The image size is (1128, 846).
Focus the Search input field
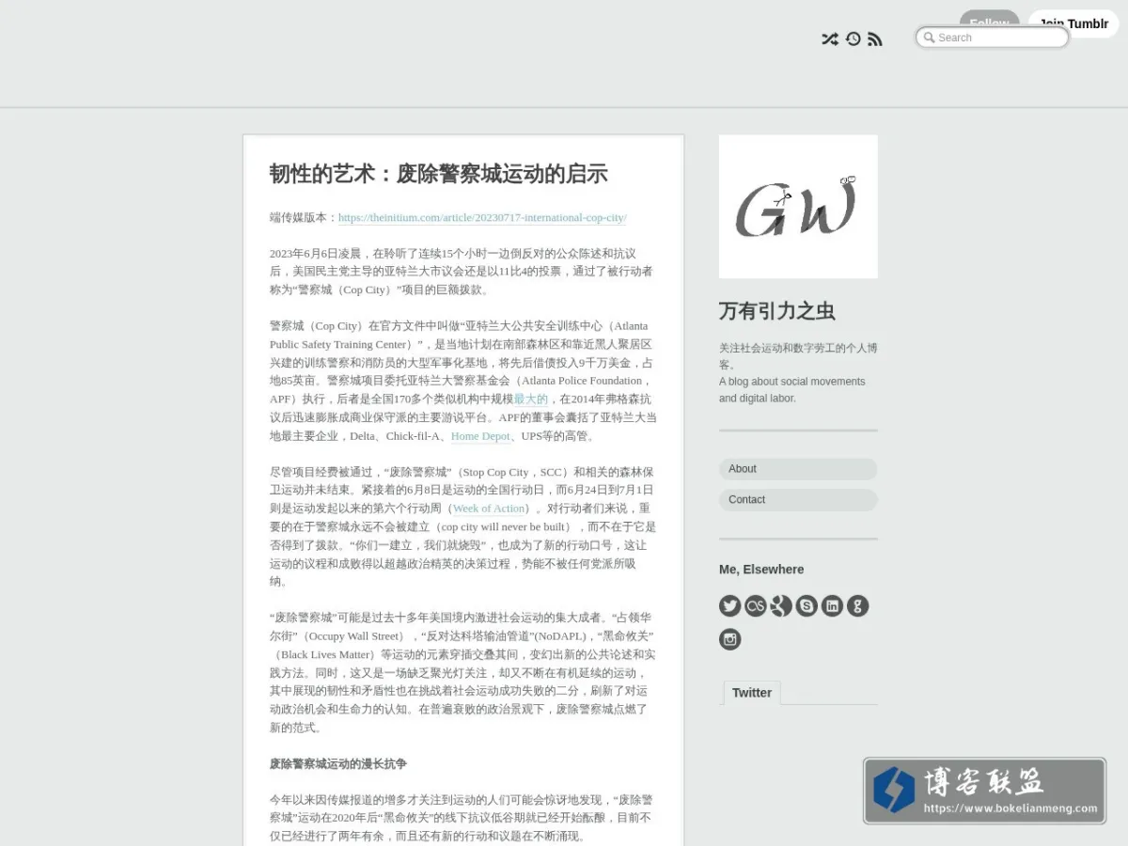(992, 38)
